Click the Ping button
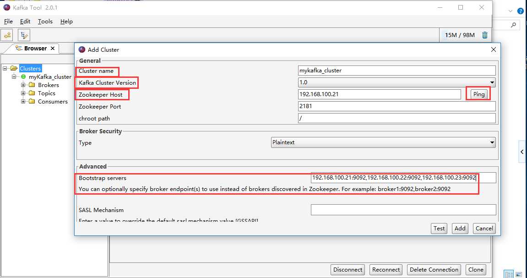This screenshot has width=527, height=278. pyautogui.click(x=478, y=94)
